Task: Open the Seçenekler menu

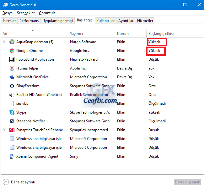Action: pyautogui.click(x=26, y=13)
